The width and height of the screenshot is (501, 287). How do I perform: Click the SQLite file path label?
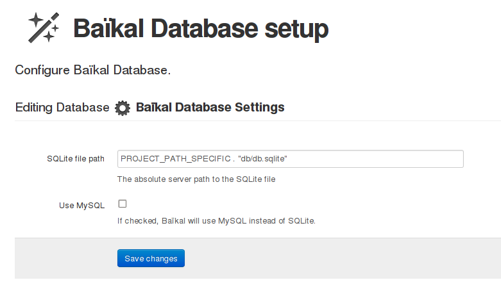tap(76, 159)
